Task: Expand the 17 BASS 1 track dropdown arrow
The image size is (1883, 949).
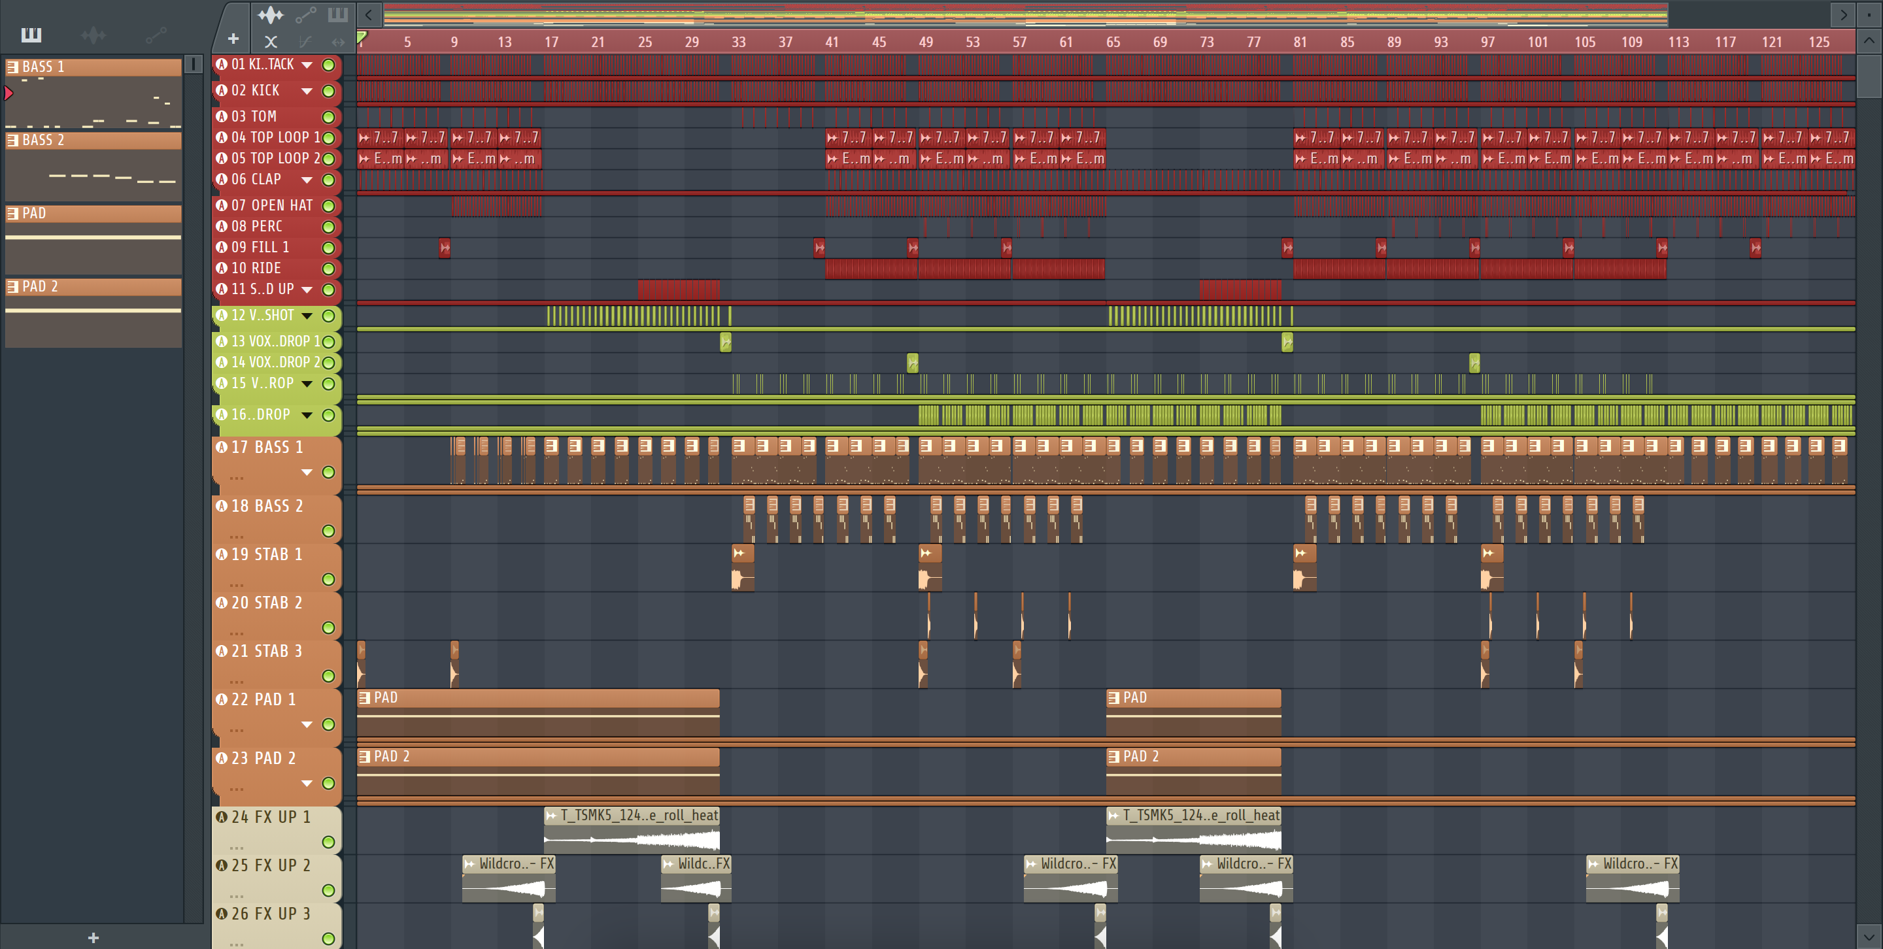Action: coord(307,472)
